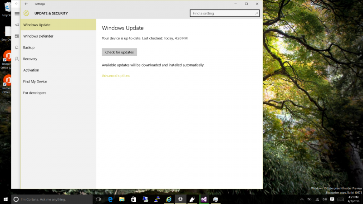The width and height of the screenshot is (363, 204).
Task: Open File Explorer from the taskbar
Action: pos(122,199)
